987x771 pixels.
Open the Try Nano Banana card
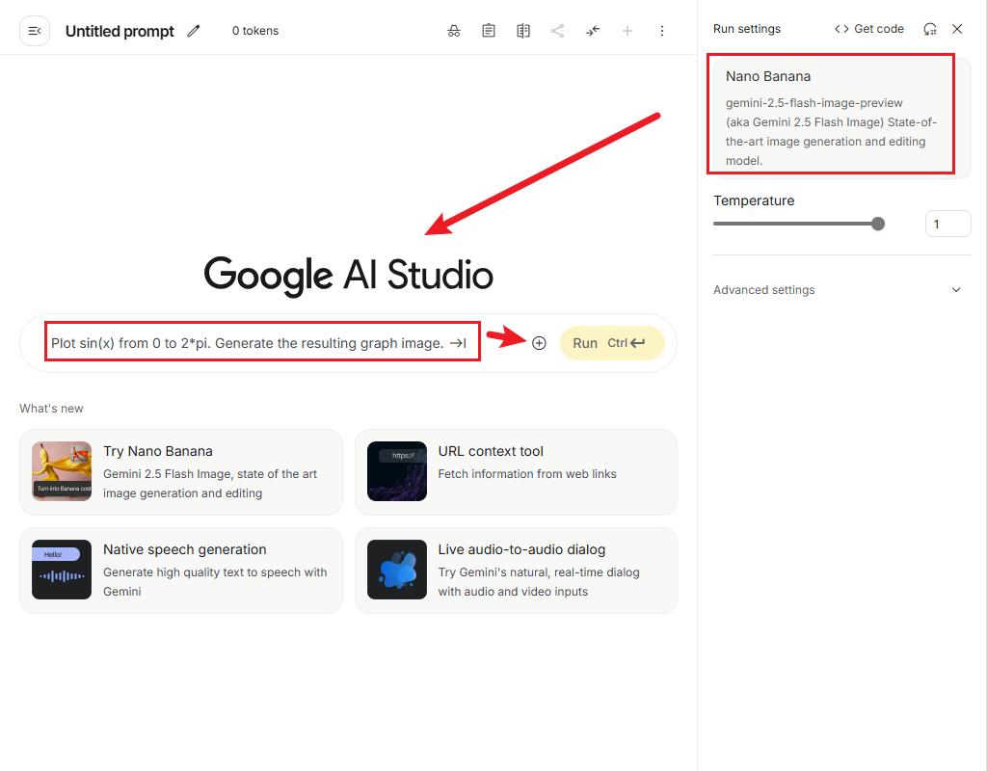pyautogui.click(x=181, y=472)
